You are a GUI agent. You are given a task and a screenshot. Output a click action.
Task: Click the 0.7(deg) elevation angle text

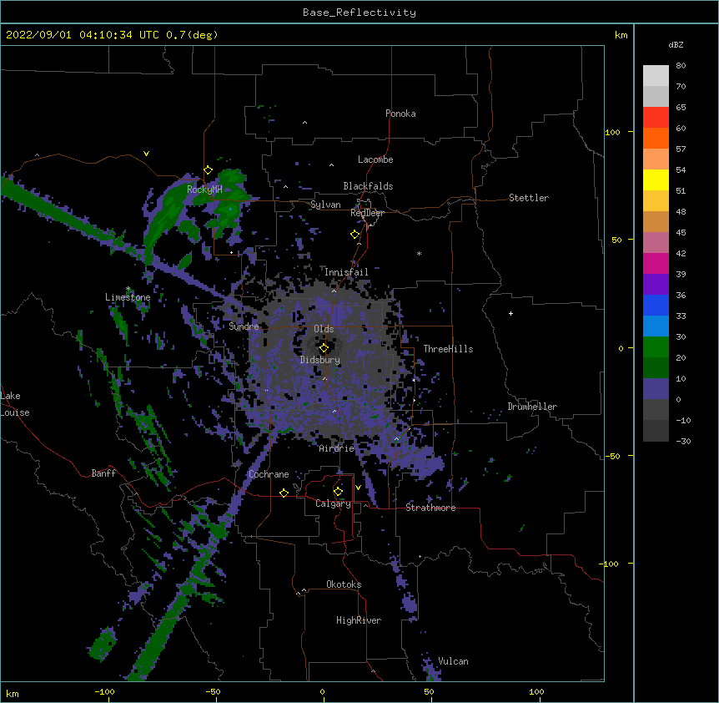192,35
